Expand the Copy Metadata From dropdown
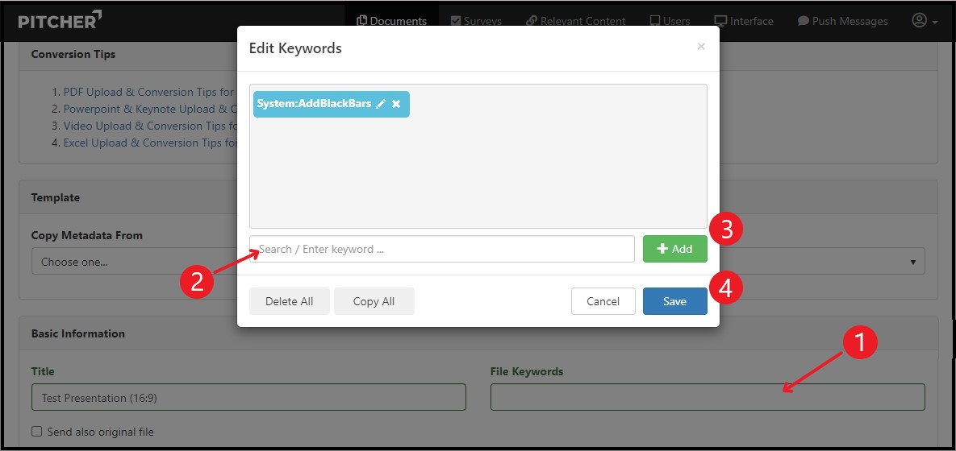This screenshot has height=451, width=956. tap(133, 262)
